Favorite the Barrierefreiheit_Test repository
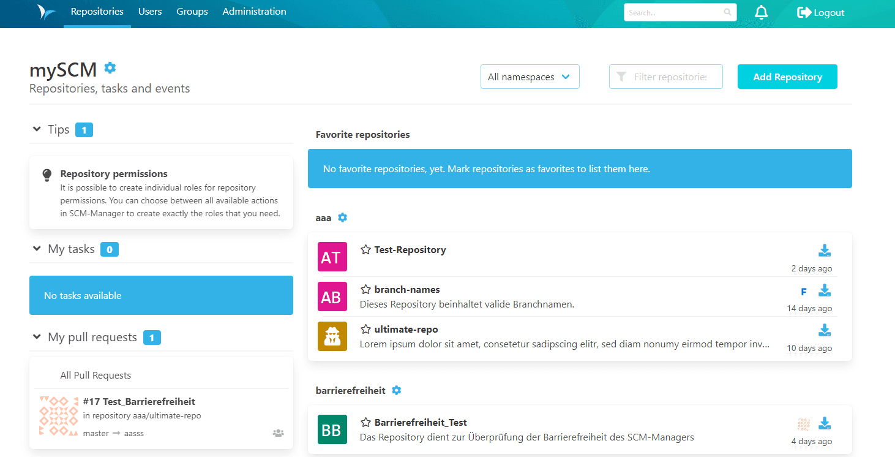This screenshot has height=457, width=895. pos(365,422)
